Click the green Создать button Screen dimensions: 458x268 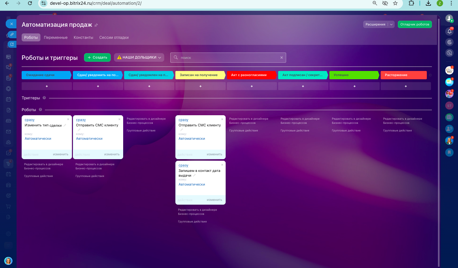[x=97, y=57]
